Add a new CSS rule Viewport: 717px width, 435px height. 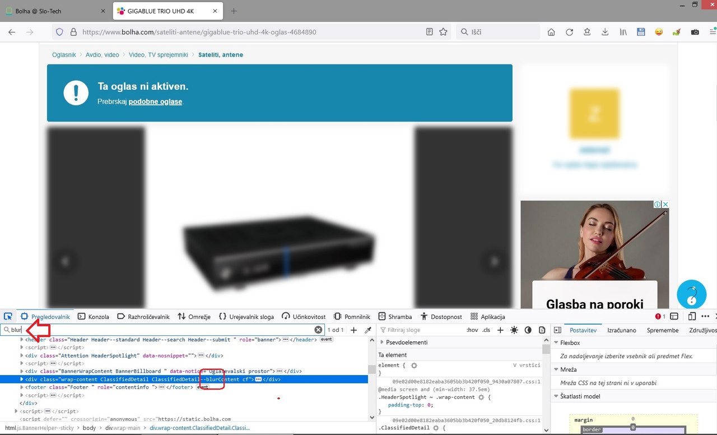[x=500, y=330]
